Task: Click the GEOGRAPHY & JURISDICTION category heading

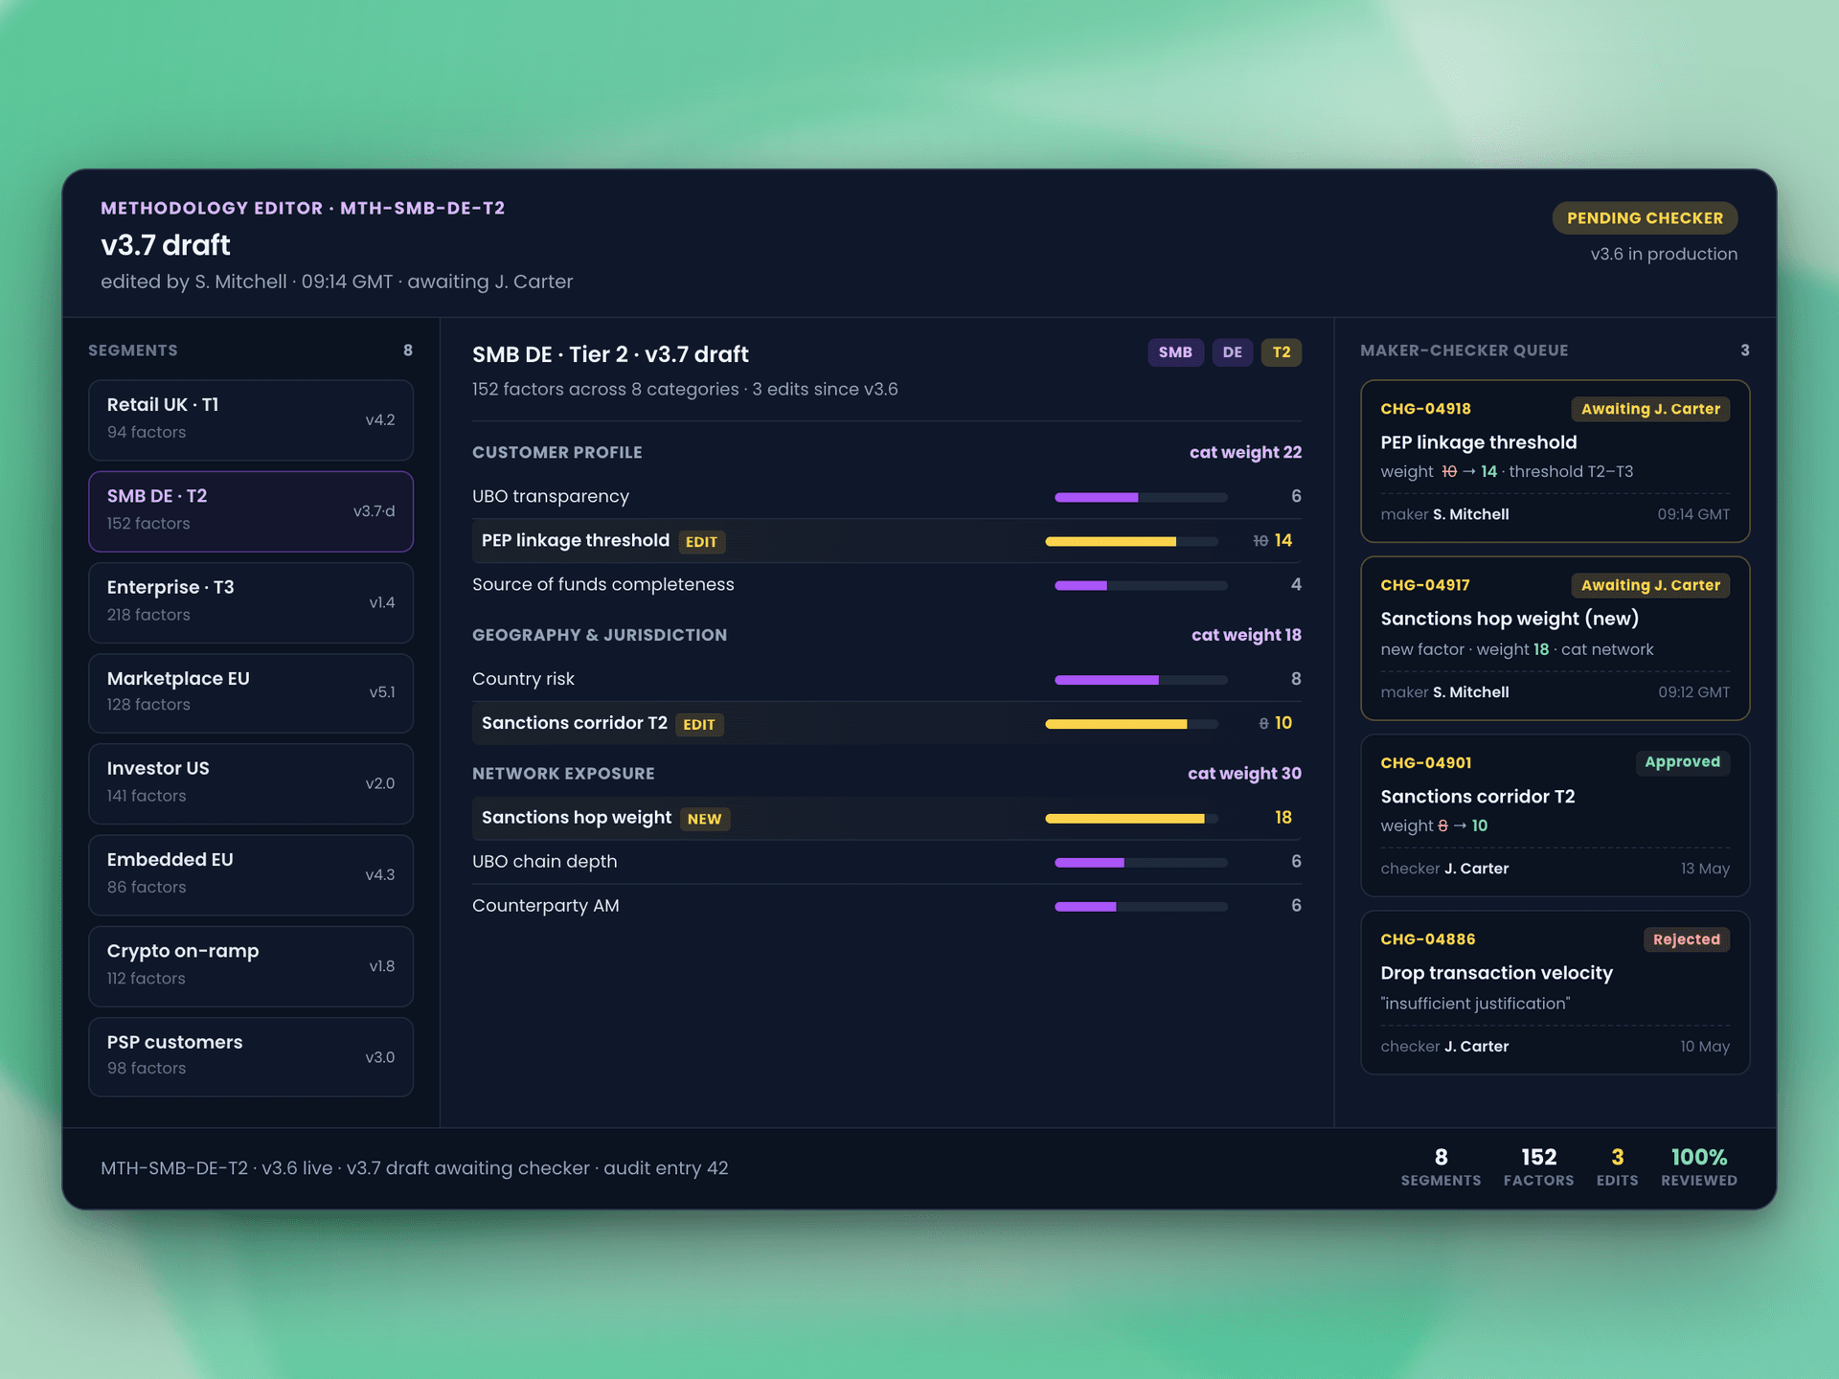Action: (x=600, y=635)
